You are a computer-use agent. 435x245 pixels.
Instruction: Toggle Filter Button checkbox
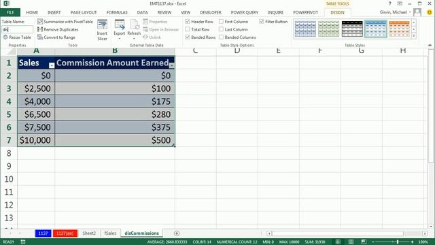(261, 21)
